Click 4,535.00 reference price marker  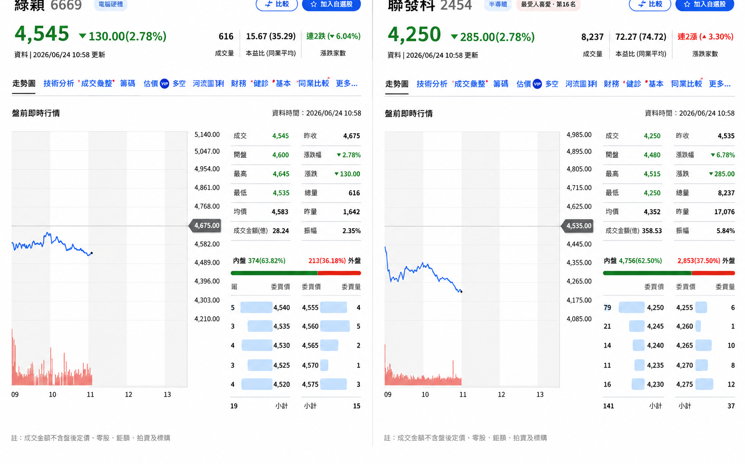pos(577,226)
